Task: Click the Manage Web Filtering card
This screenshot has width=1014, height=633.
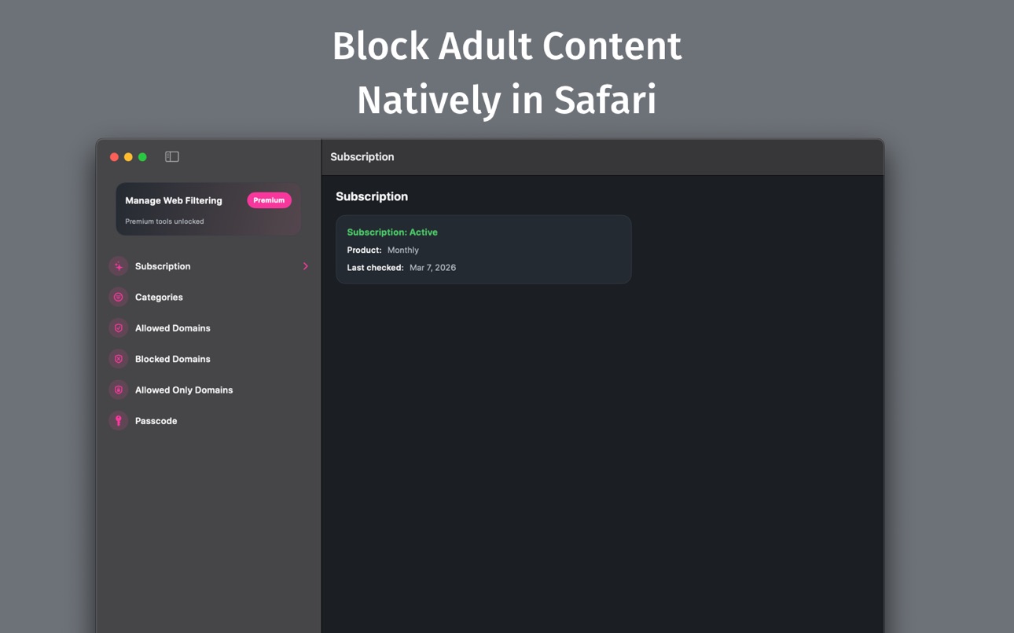Action: 208,209
